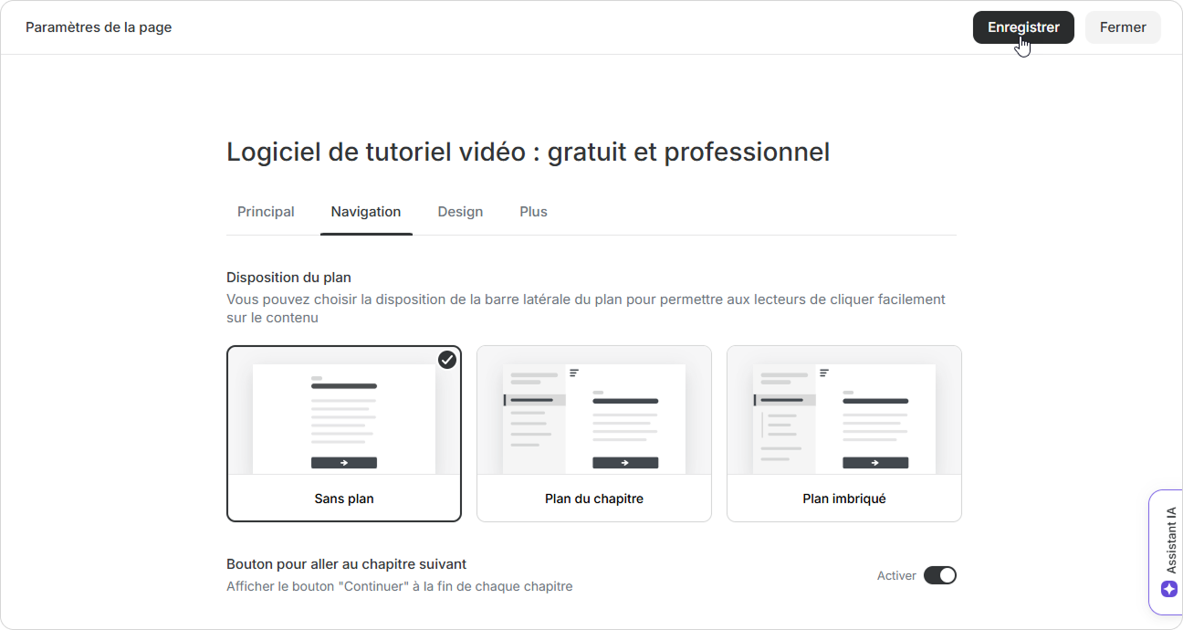Click the page title heading text
Image resolution: width=1183 pixels, height=630 pixels.
point(528,152)
